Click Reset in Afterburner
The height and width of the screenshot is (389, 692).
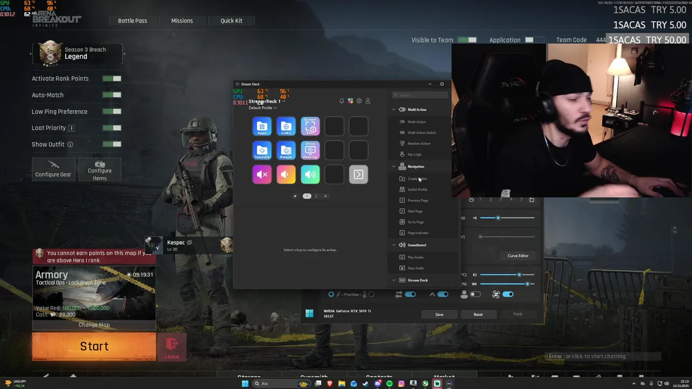tap(478, 314)
